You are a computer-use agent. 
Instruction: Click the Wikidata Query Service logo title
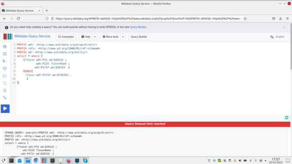[x=32, y=36]
